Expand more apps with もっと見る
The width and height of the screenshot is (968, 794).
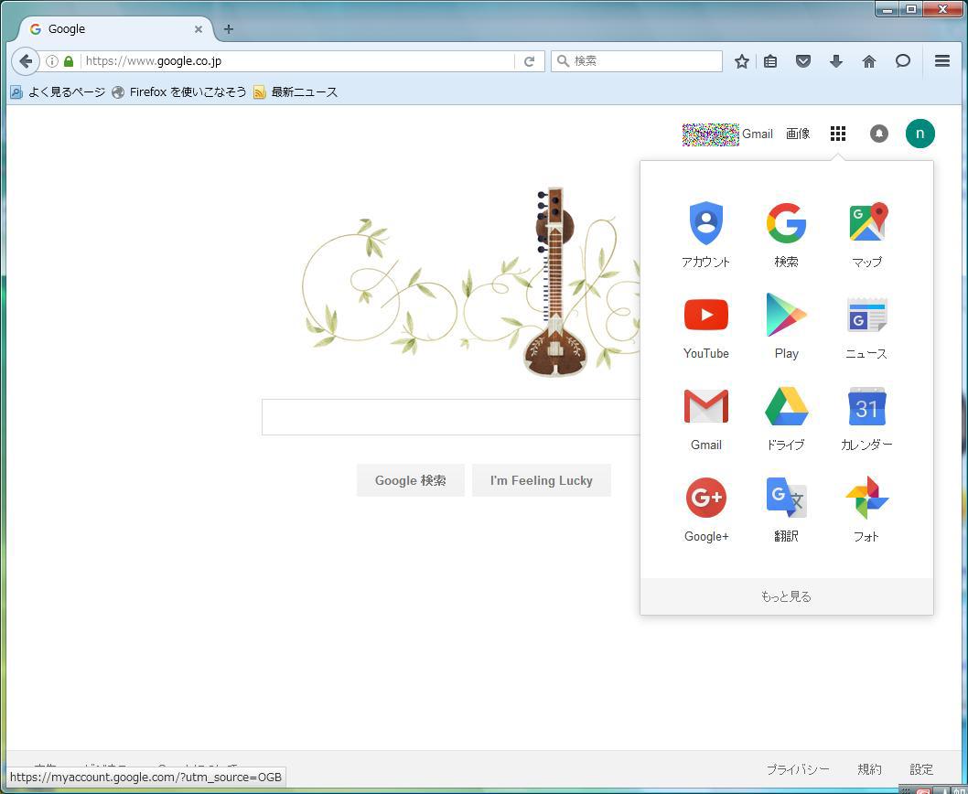[x=786, y=596]
